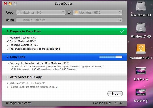
Task: Click 37.70 GB evaluated status text
Action: [x=44, y=69]
